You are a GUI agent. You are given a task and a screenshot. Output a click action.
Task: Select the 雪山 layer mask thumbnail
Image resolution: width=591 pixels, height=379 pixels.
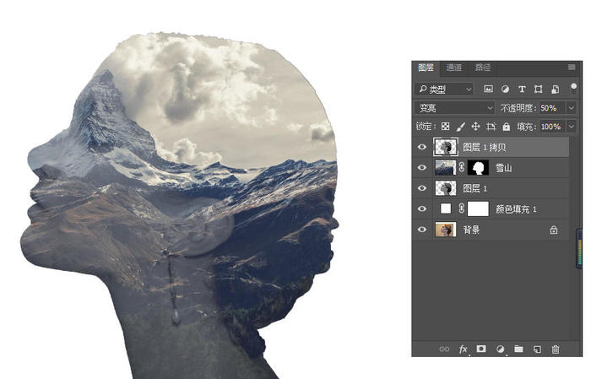coord(478,167)
